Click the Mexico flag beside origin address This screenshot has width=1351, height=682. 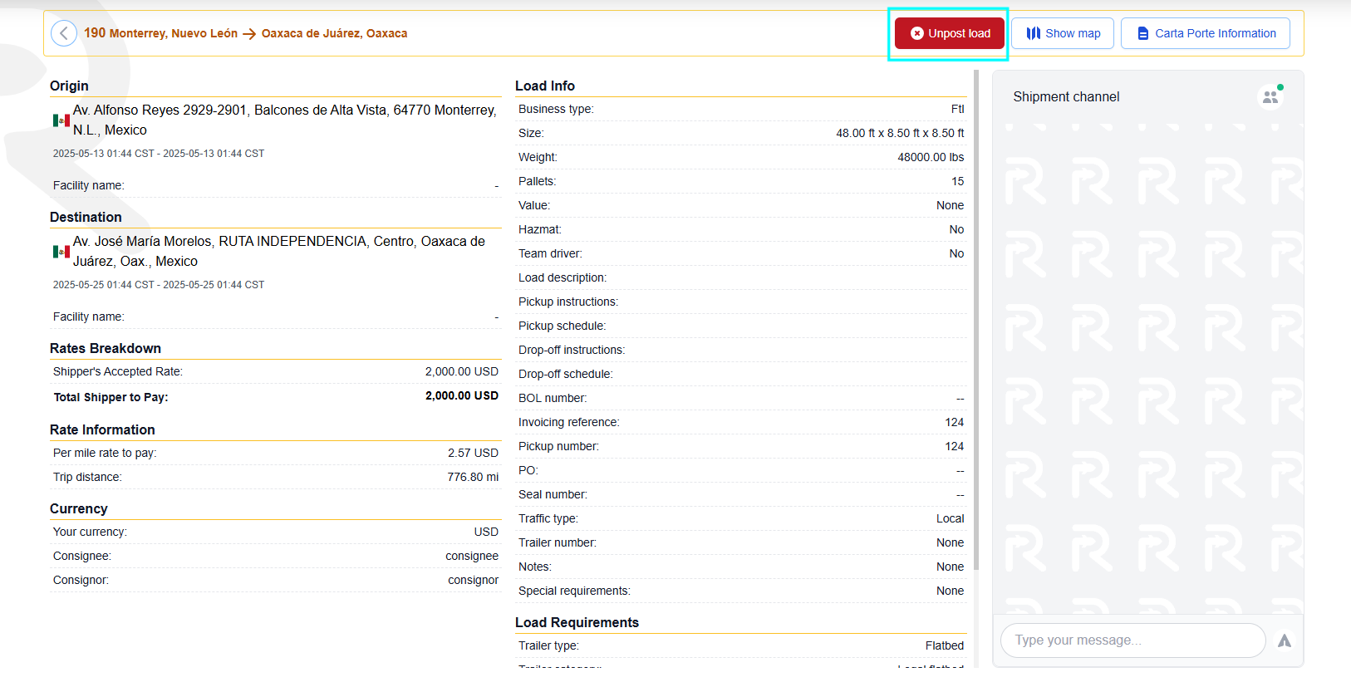pos(61,120)
